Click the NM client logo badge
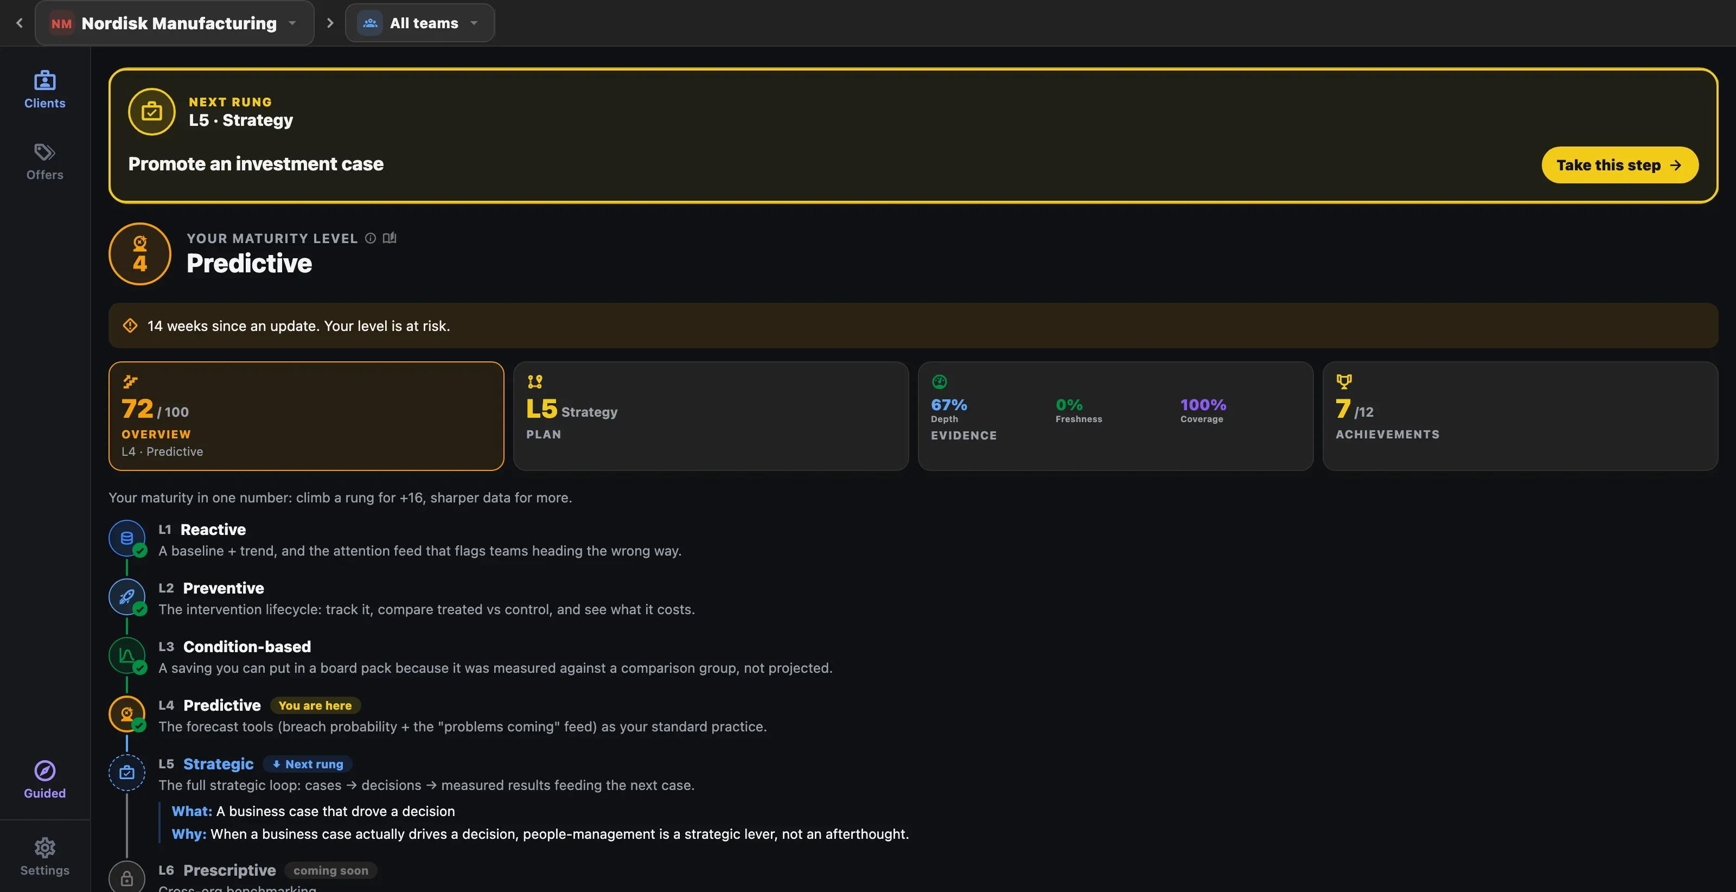The width and height of the screenshot is (1736, 892). pos(61,23)
